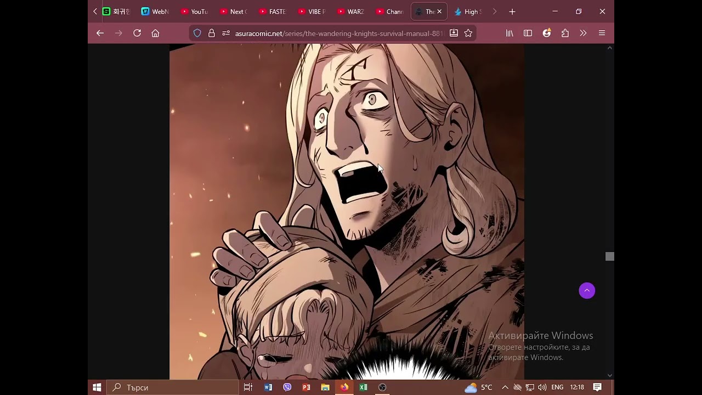Screen dimensions: 702x395
Task: Open the 5°C weather widget
Action: click(478, 387)
